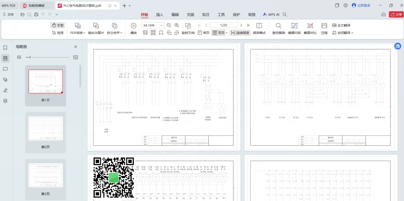The width and height of the screenshot is (404, 201).
Task: Switch to the 批注 tab
Action: [206, 15]
